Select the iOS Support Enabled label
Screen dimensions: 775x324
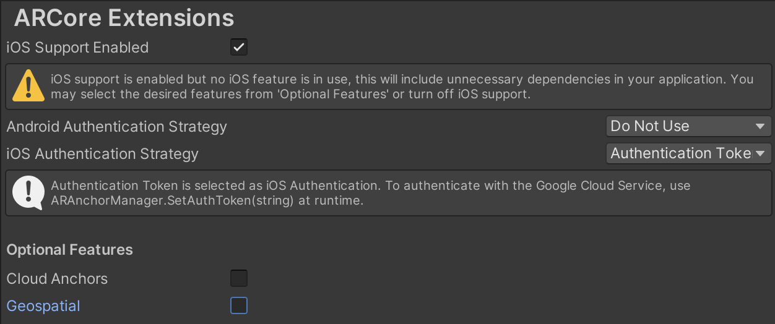77,48
